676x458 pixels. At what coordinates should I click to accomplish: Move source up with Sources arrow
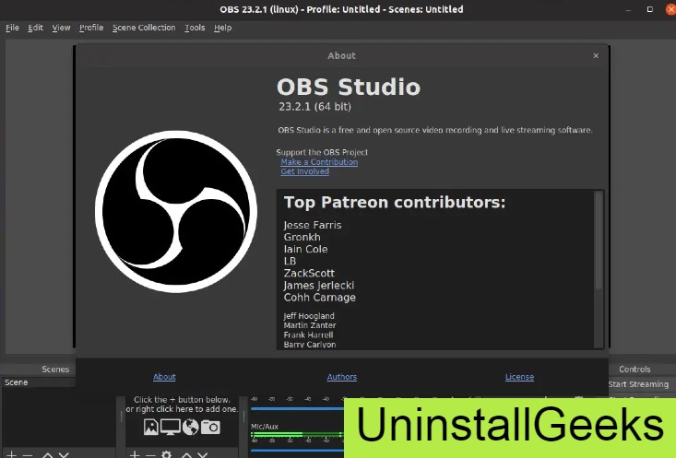186,454
